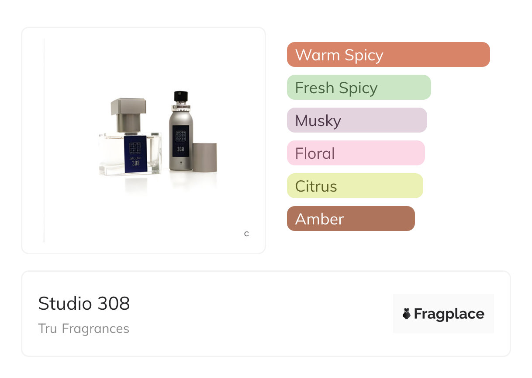Choose the Musky accord bar
This screenshot has height=378, width=532.
coord(357,120)
